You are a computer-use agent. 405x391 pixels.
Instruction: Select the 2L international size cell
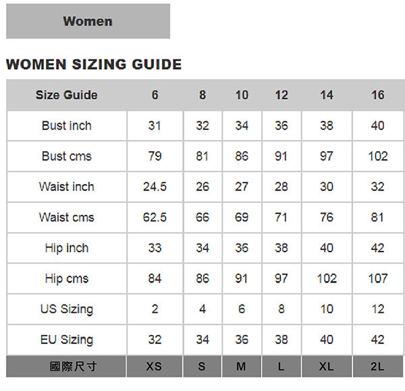coord(378,367)
